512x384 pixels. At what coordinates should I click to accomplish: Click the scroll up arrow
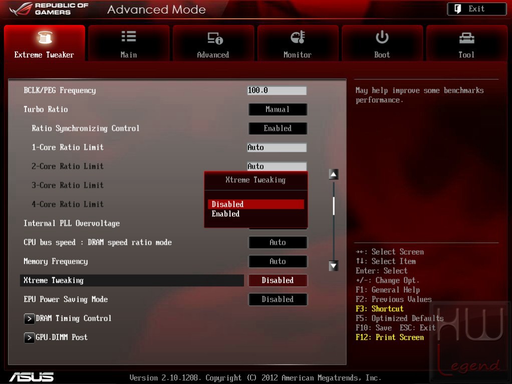click(x=333, y=174)
